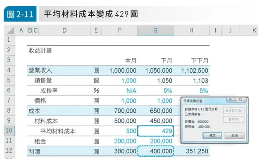The image size is (263, 161).
Task: Select column F header
Action: [119, 30]
